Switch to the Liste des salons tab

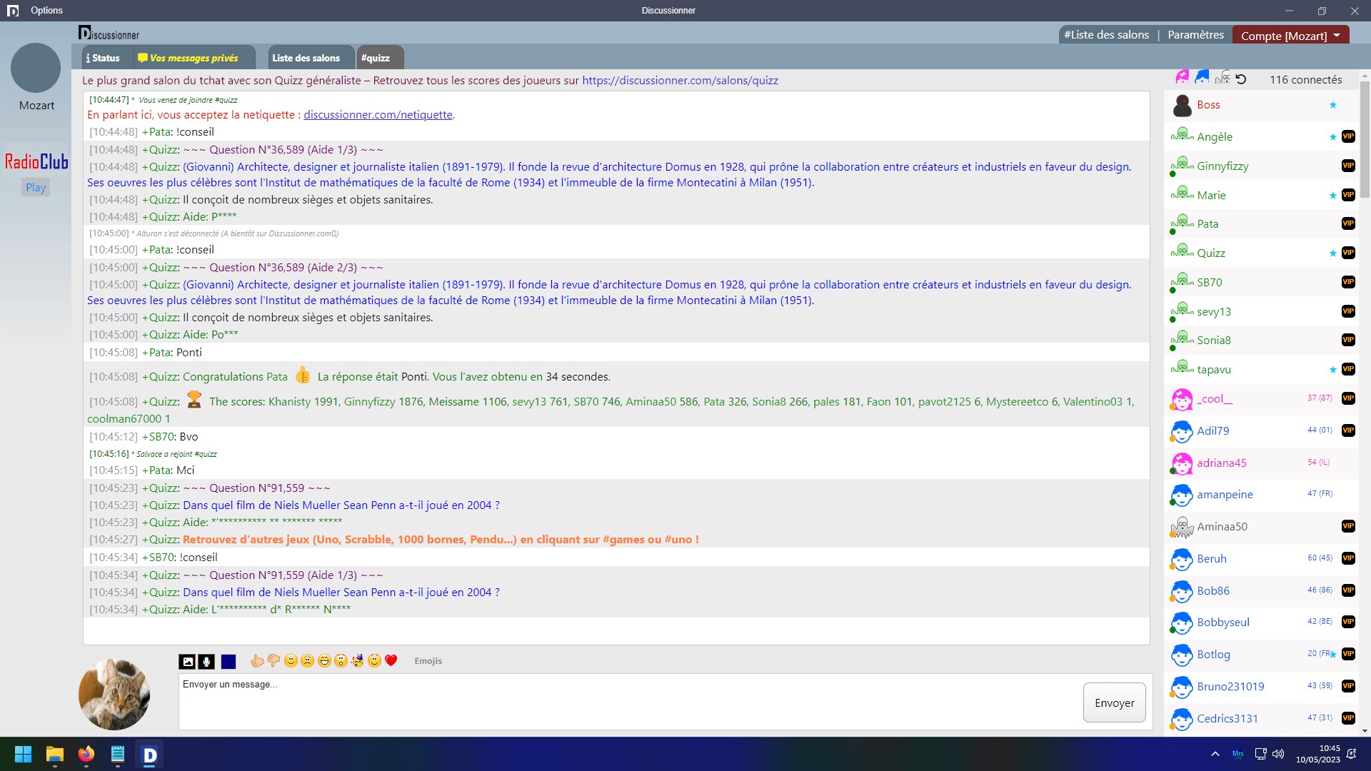point(306,58)
